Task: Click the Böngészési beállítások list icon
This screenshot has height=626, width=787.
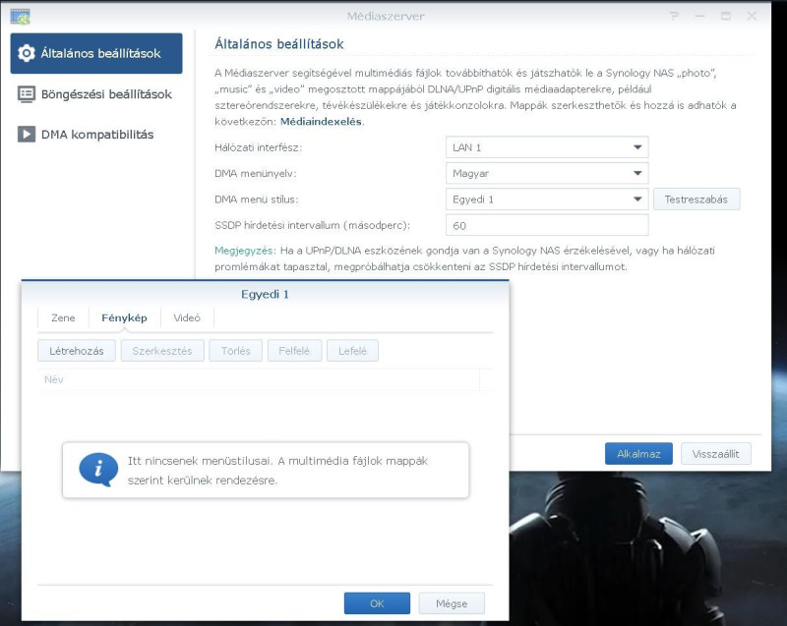Action: coord(27,94)
